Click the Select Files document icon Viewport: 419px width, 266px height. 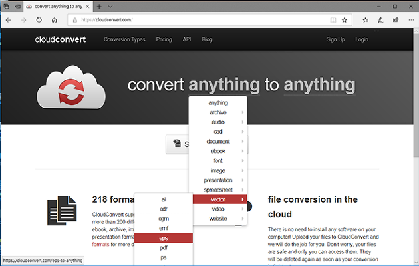pos(177,143)
